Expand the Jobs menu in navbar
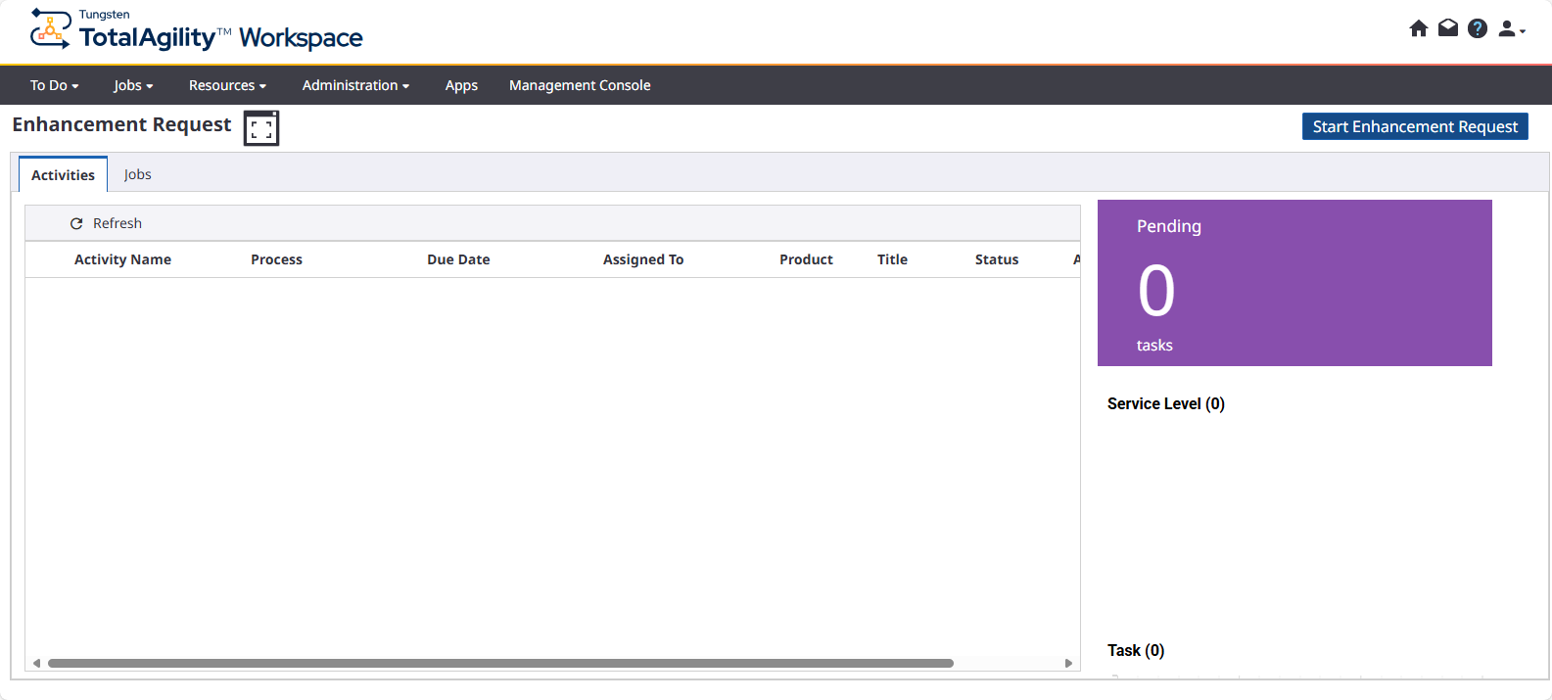The image size is (1552, 700). coord(133,85)
